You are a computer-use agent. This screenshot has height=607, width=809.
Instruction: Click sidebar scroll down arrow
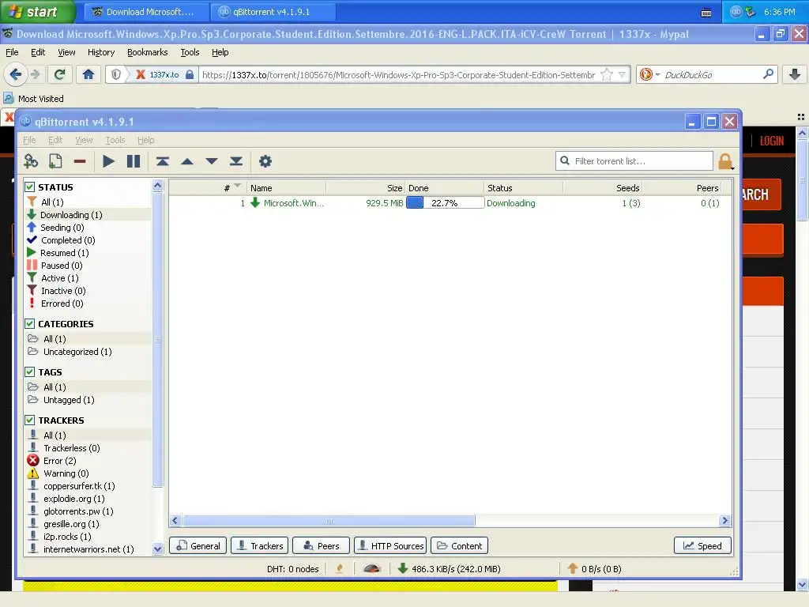click(x=158, y=549)
